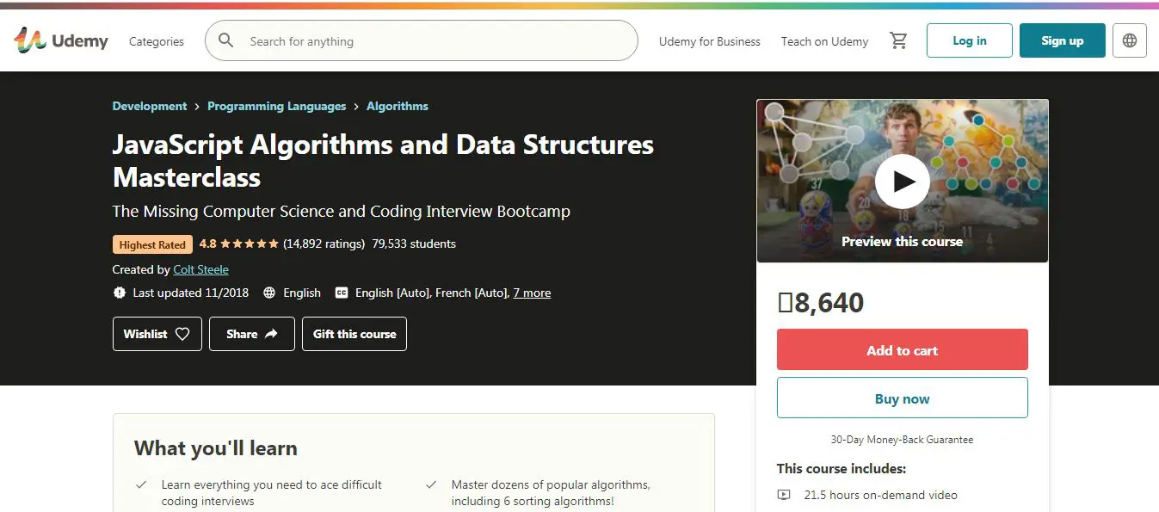
Task: Open Teach on Udemy menu
Action: pos(824,41)
